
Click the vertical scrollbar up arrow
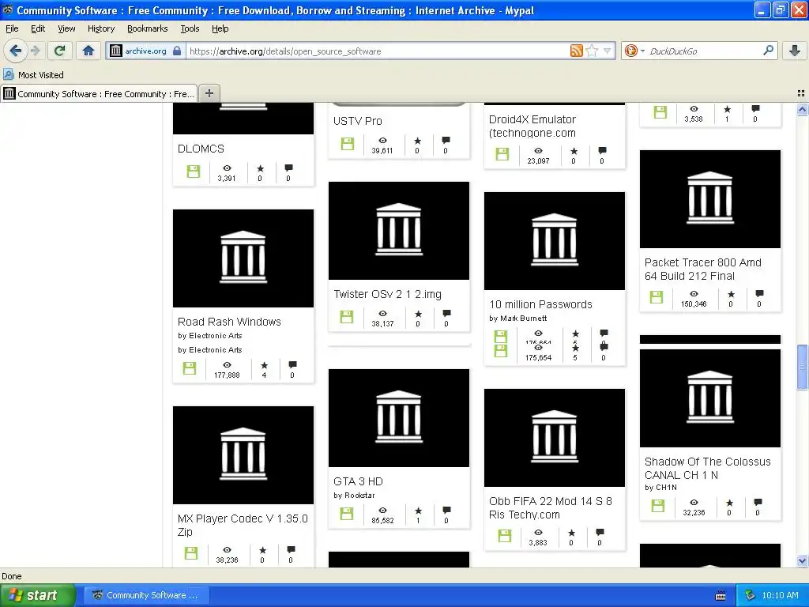802,109
